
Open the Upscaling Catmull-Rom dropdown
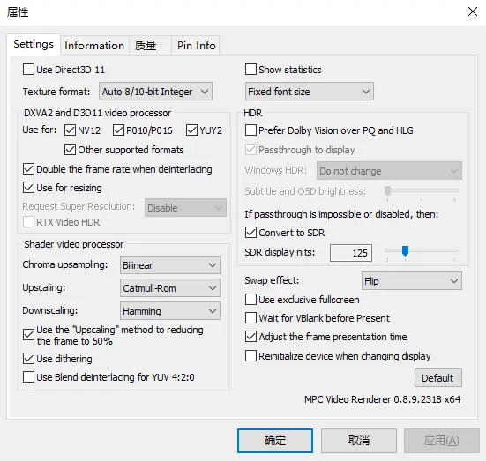[x=170, y=288]
